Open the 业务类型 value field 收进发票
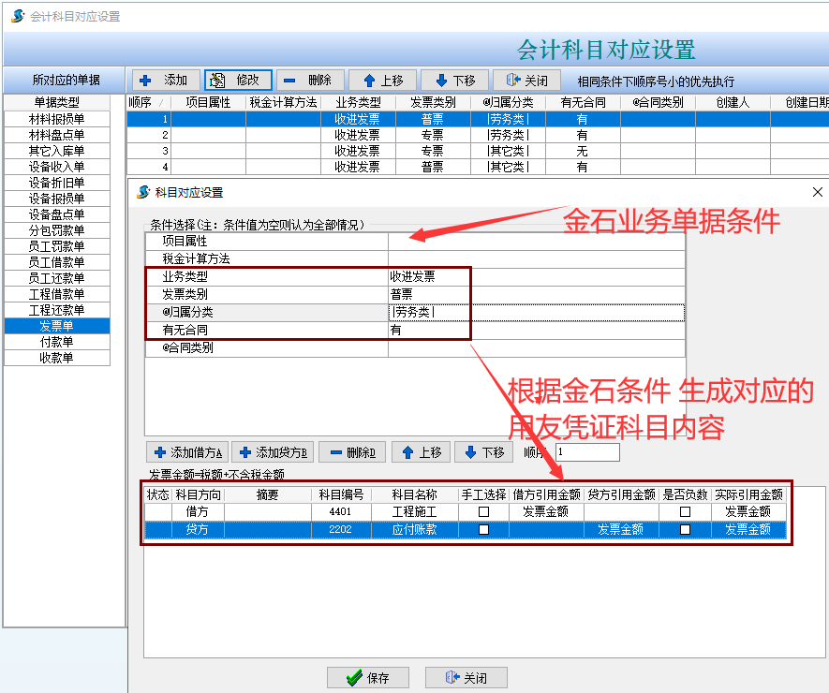829x693 pixels. 536,276
